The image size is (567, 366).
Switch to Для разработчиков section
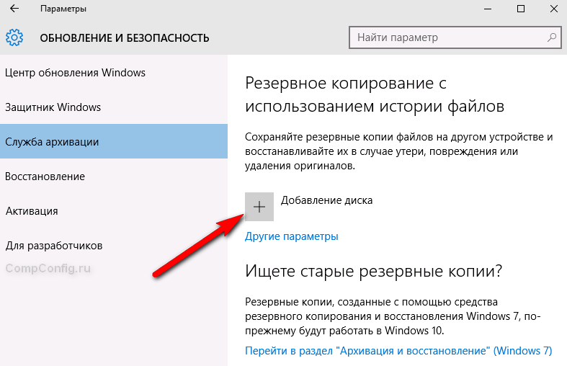[54, 246]
